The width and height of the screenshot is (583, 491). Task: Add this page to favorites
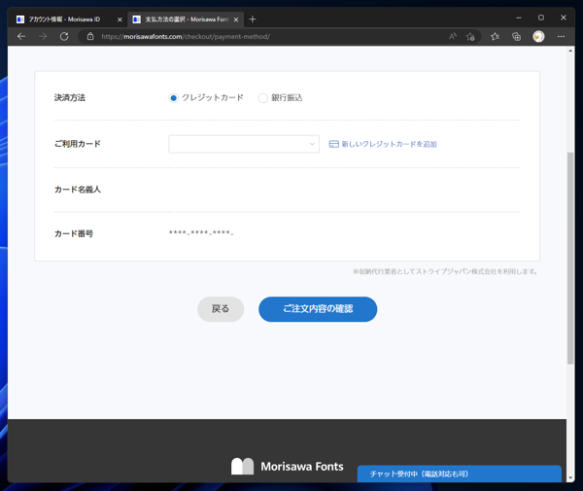pos(470,36)
